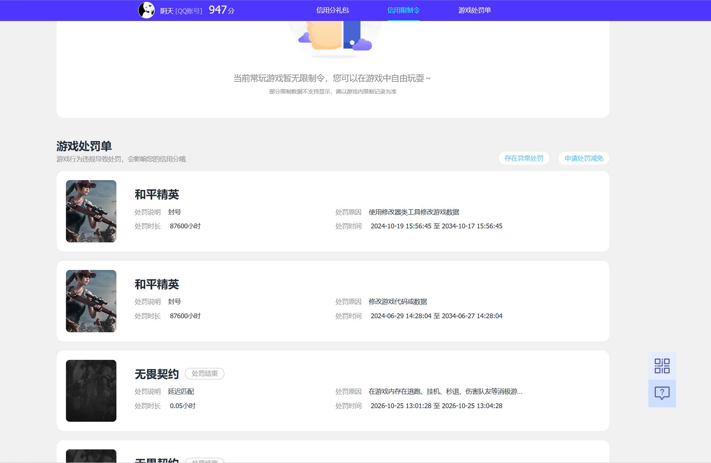Screen dimensions: 711x463
Task: Click the user avatar in header
Action: coord(146,10)
